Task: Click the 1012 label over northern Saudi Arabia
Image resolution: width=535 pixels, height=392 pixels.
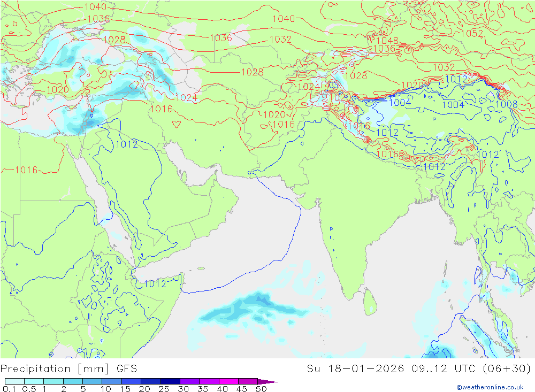Action: coord(127,144)
